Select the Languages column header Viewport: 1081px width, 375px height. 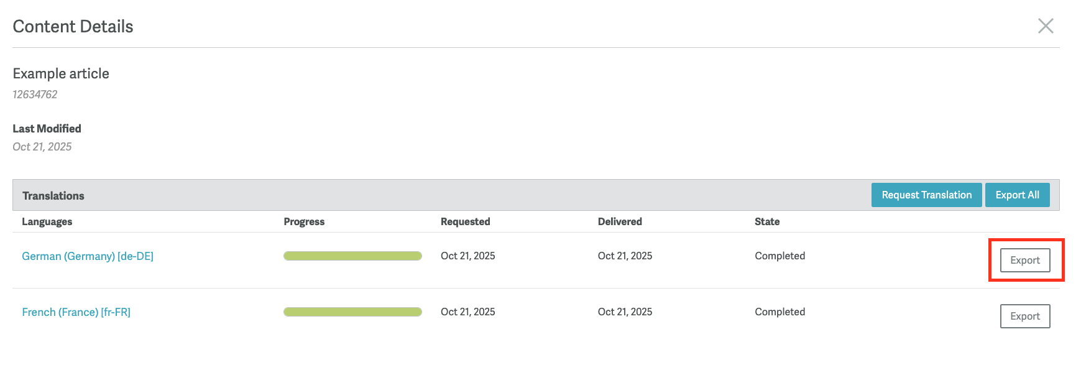click(47, 222)
